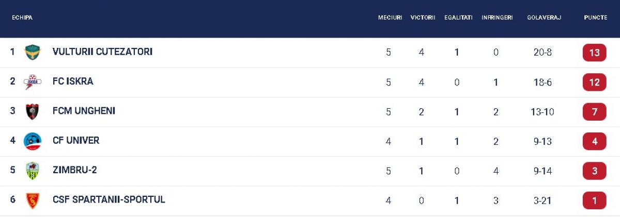Go to the FCM Ungheni team name
Screen dimensions: 620x217
(x=84, y=111)
